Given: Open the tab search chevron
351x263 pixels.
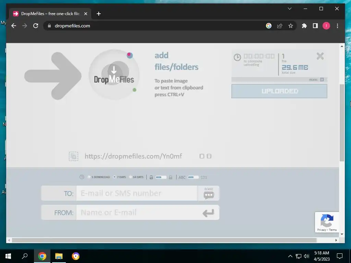Looking at the screenshot, I should [x=290, y=9].
